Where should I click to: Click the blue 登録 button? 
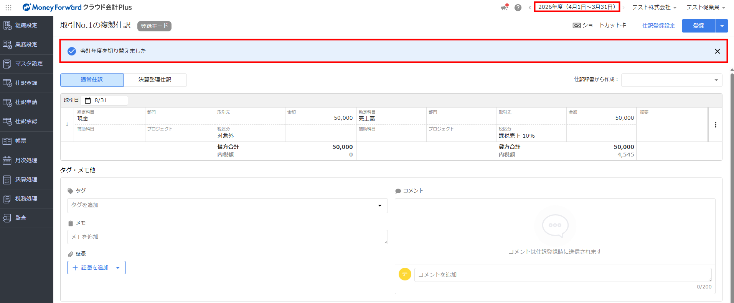698,26
